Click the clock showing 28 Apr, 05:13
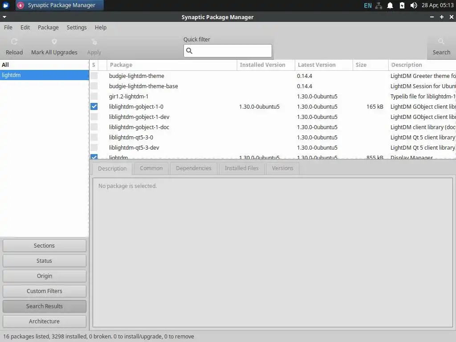The width and height of the screenshot is (456, 342). point(437,5)
